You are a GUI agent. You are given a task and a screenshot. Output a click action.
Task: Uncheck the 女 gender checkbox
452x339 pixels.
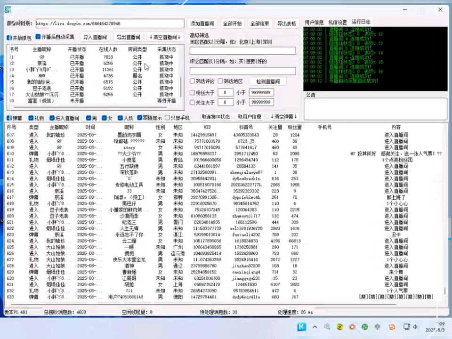tap(105, 118)
